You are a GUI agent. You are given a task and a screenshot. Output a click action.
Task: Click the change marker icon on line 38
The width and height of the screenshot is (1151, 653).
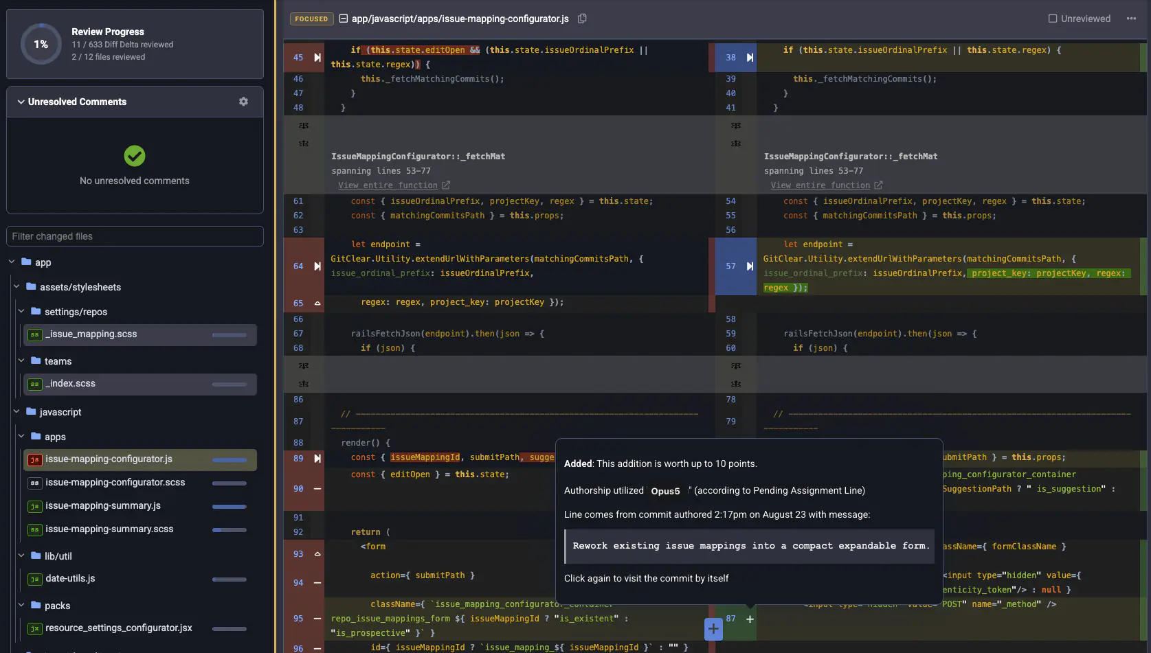click(x=750, y=58)
